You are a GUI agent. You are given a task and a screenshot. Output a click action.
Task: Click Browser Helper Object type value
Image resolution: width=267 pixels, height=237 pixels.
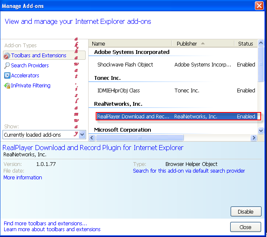tap(191, 164)
